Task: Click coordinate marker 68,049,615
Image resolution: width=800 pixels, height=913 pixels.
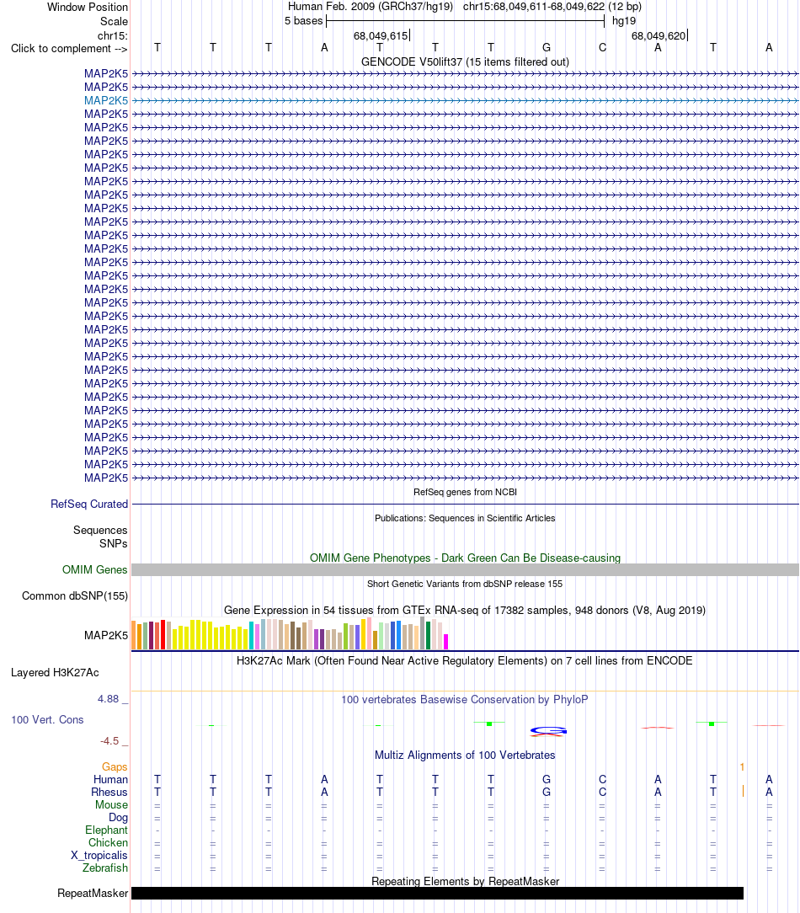Action: (381, 36)
